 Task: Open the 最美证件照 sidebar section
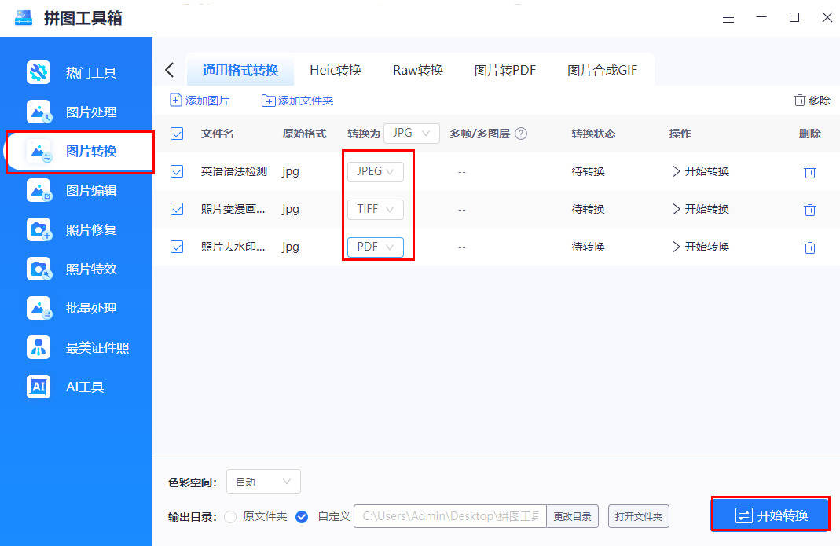click(79, 348)
